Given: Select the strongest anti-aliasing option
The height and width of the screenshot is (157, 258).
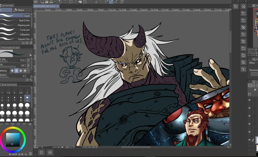Looking at the screenshot, I should click(25, 71).
